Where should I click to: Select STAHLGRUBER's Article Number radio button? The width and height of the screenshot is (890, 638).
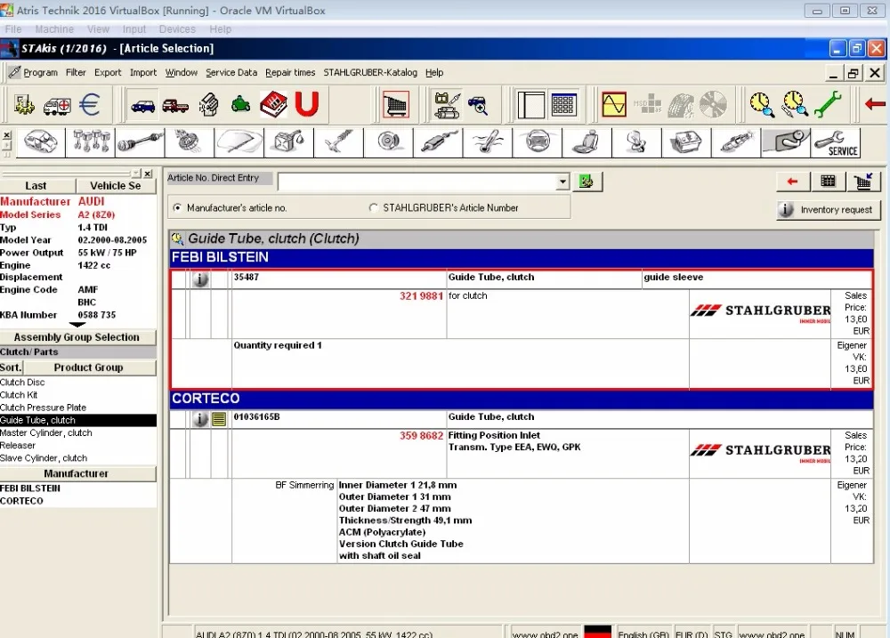click(374, 208)
